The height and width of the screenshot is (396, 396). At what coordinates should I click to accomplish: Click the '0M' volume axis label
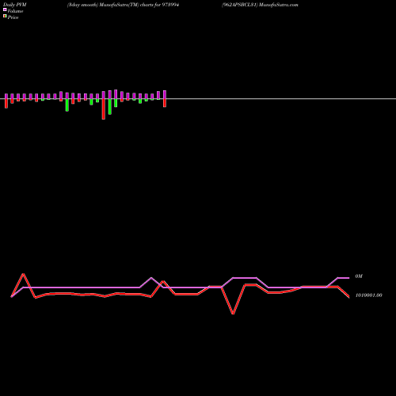[359, 276]
